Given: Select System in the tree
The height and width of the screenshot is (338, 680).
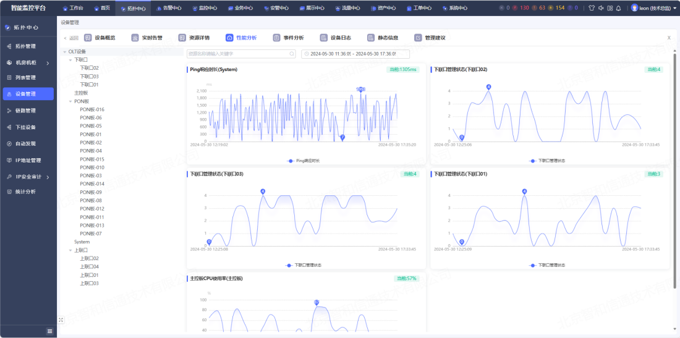Looking at the screenshot, I should pos(82,242).
